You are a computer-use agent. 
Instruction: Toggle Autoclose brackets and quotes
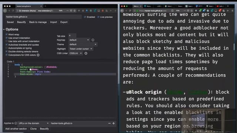point(7,45)
